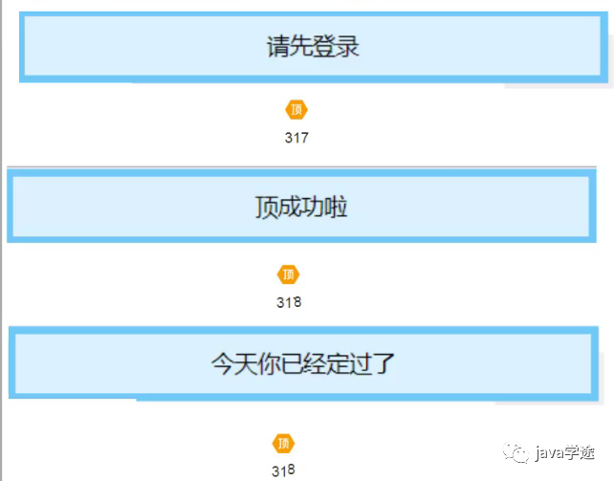Click the blue right border of 请先登录 box

(602, 47)
